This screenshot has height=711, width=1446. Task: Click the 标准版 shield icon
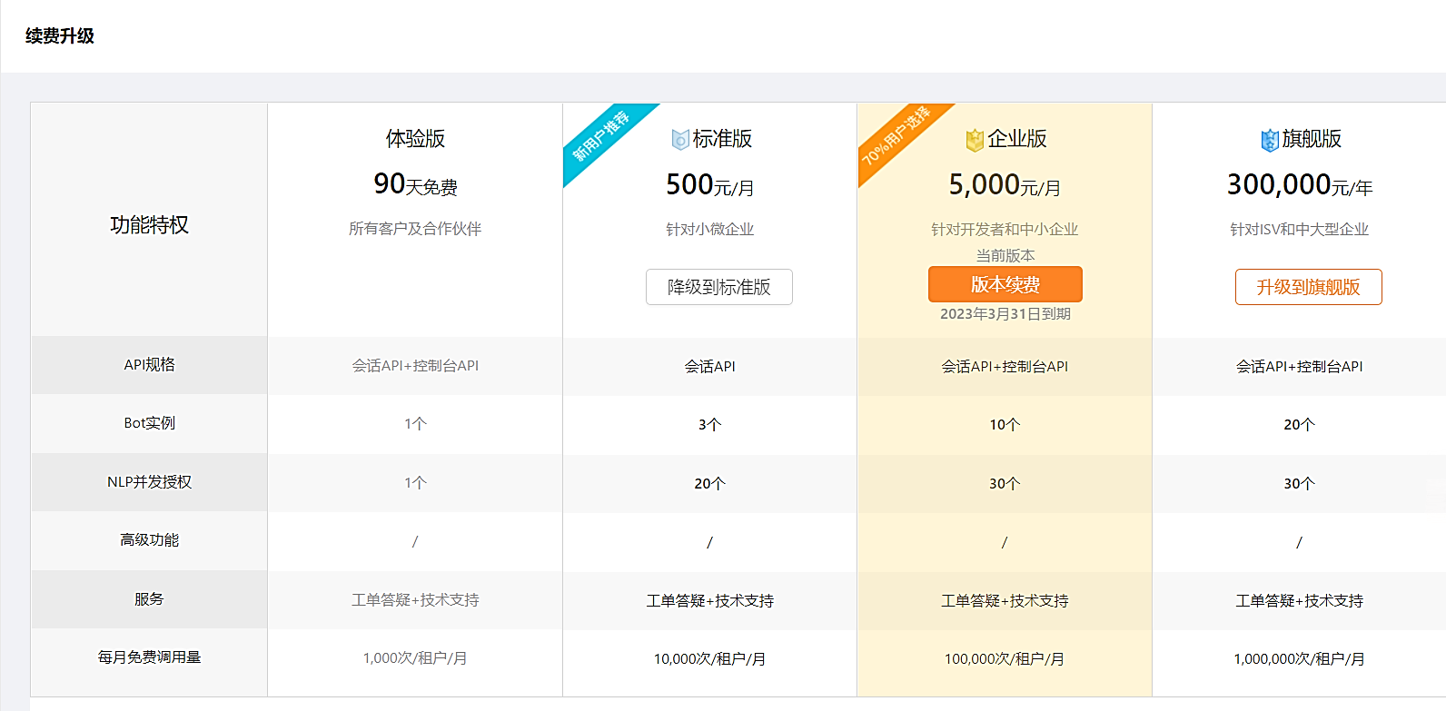pos(680,139)
